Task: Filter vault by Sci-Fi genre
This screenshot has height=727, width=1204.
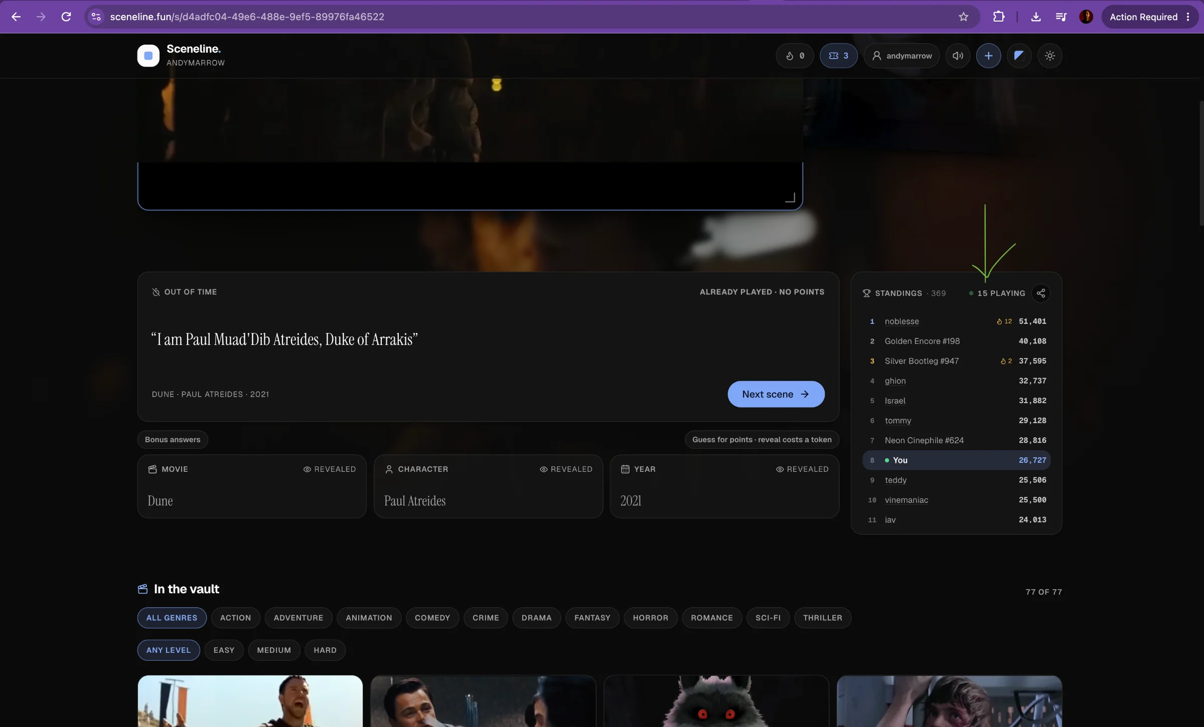Action: (x=768, y=618)
